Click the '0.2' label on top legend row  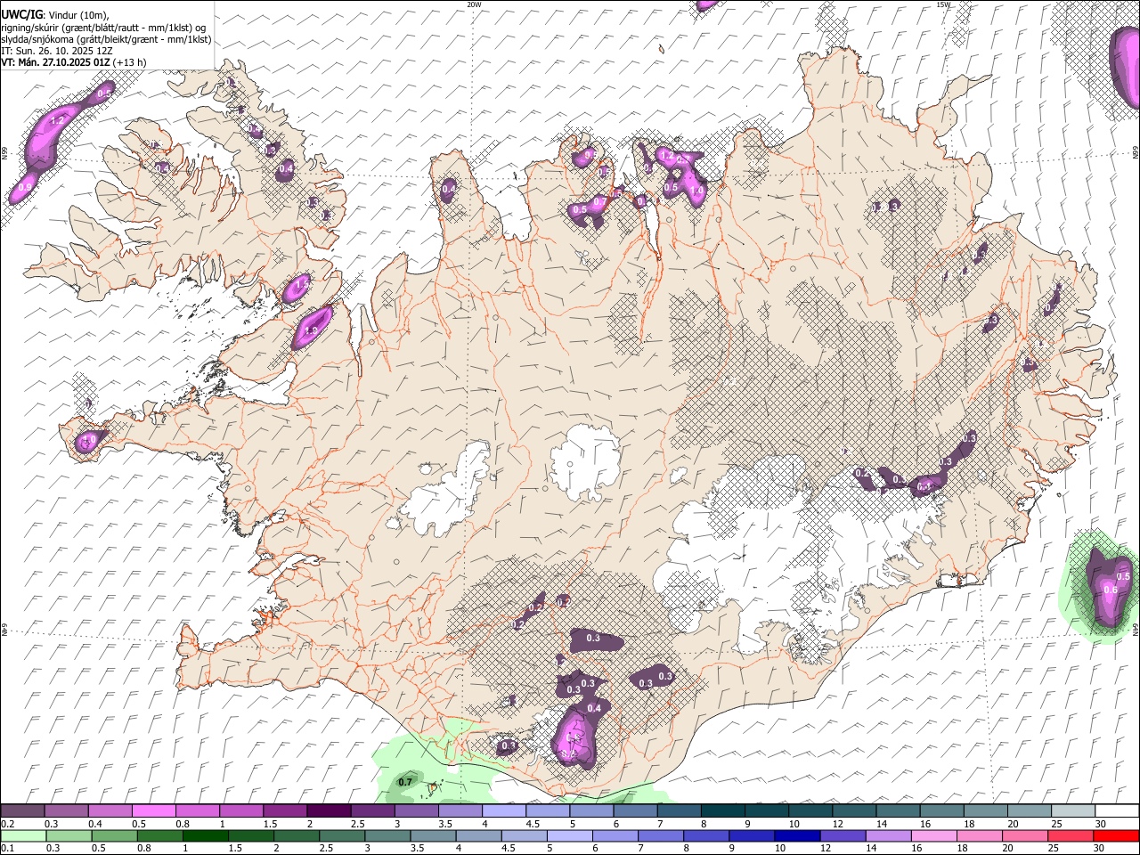(x=7, y=824)
